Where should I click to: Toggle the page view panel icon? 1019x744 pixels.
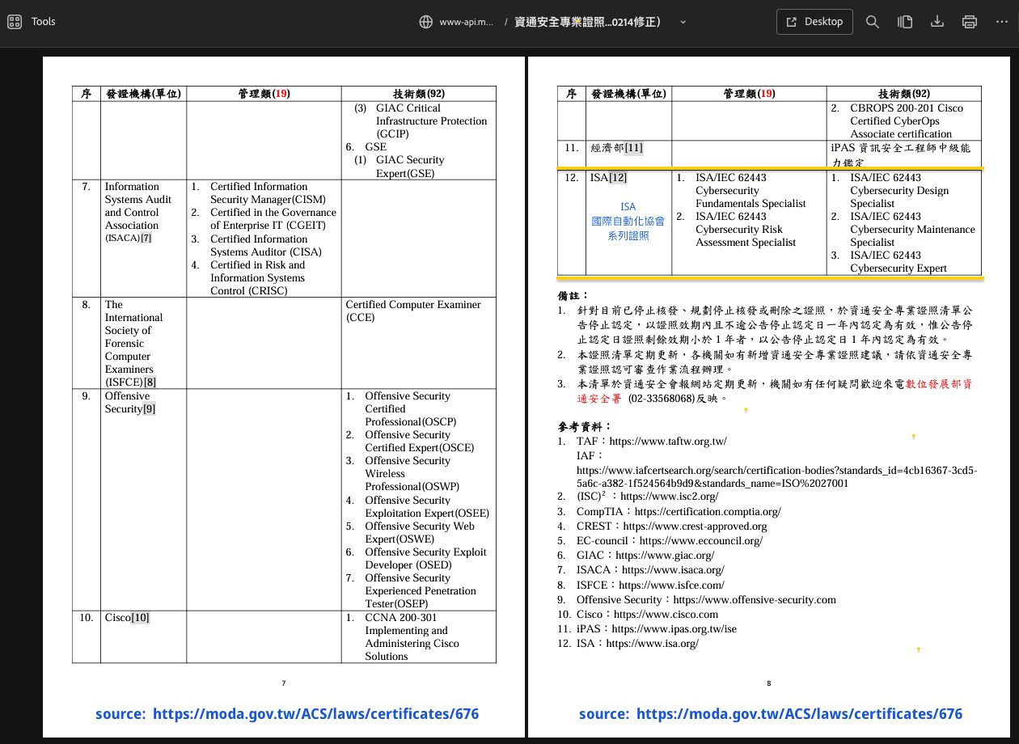[905, 22]
